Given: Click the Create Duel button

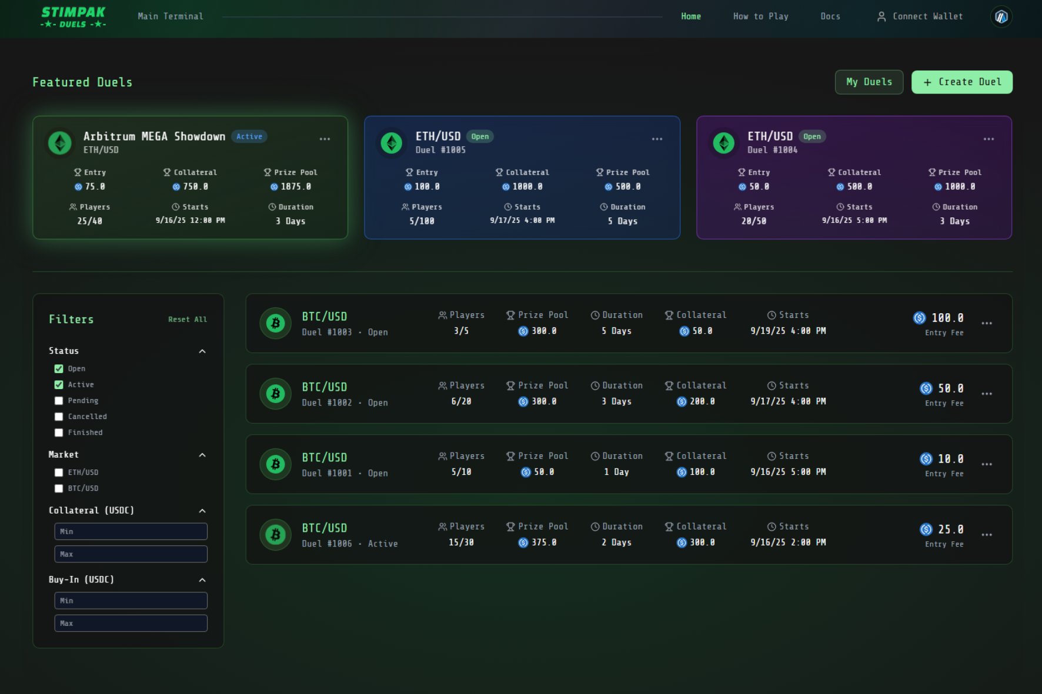Looking at the screenshot, I should pos(961,82).
